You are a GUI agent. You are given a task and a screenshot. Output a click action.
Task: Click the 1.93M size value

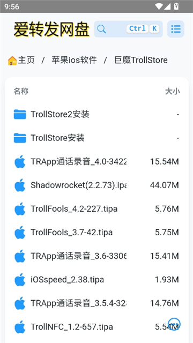click(x=167, y=280)
